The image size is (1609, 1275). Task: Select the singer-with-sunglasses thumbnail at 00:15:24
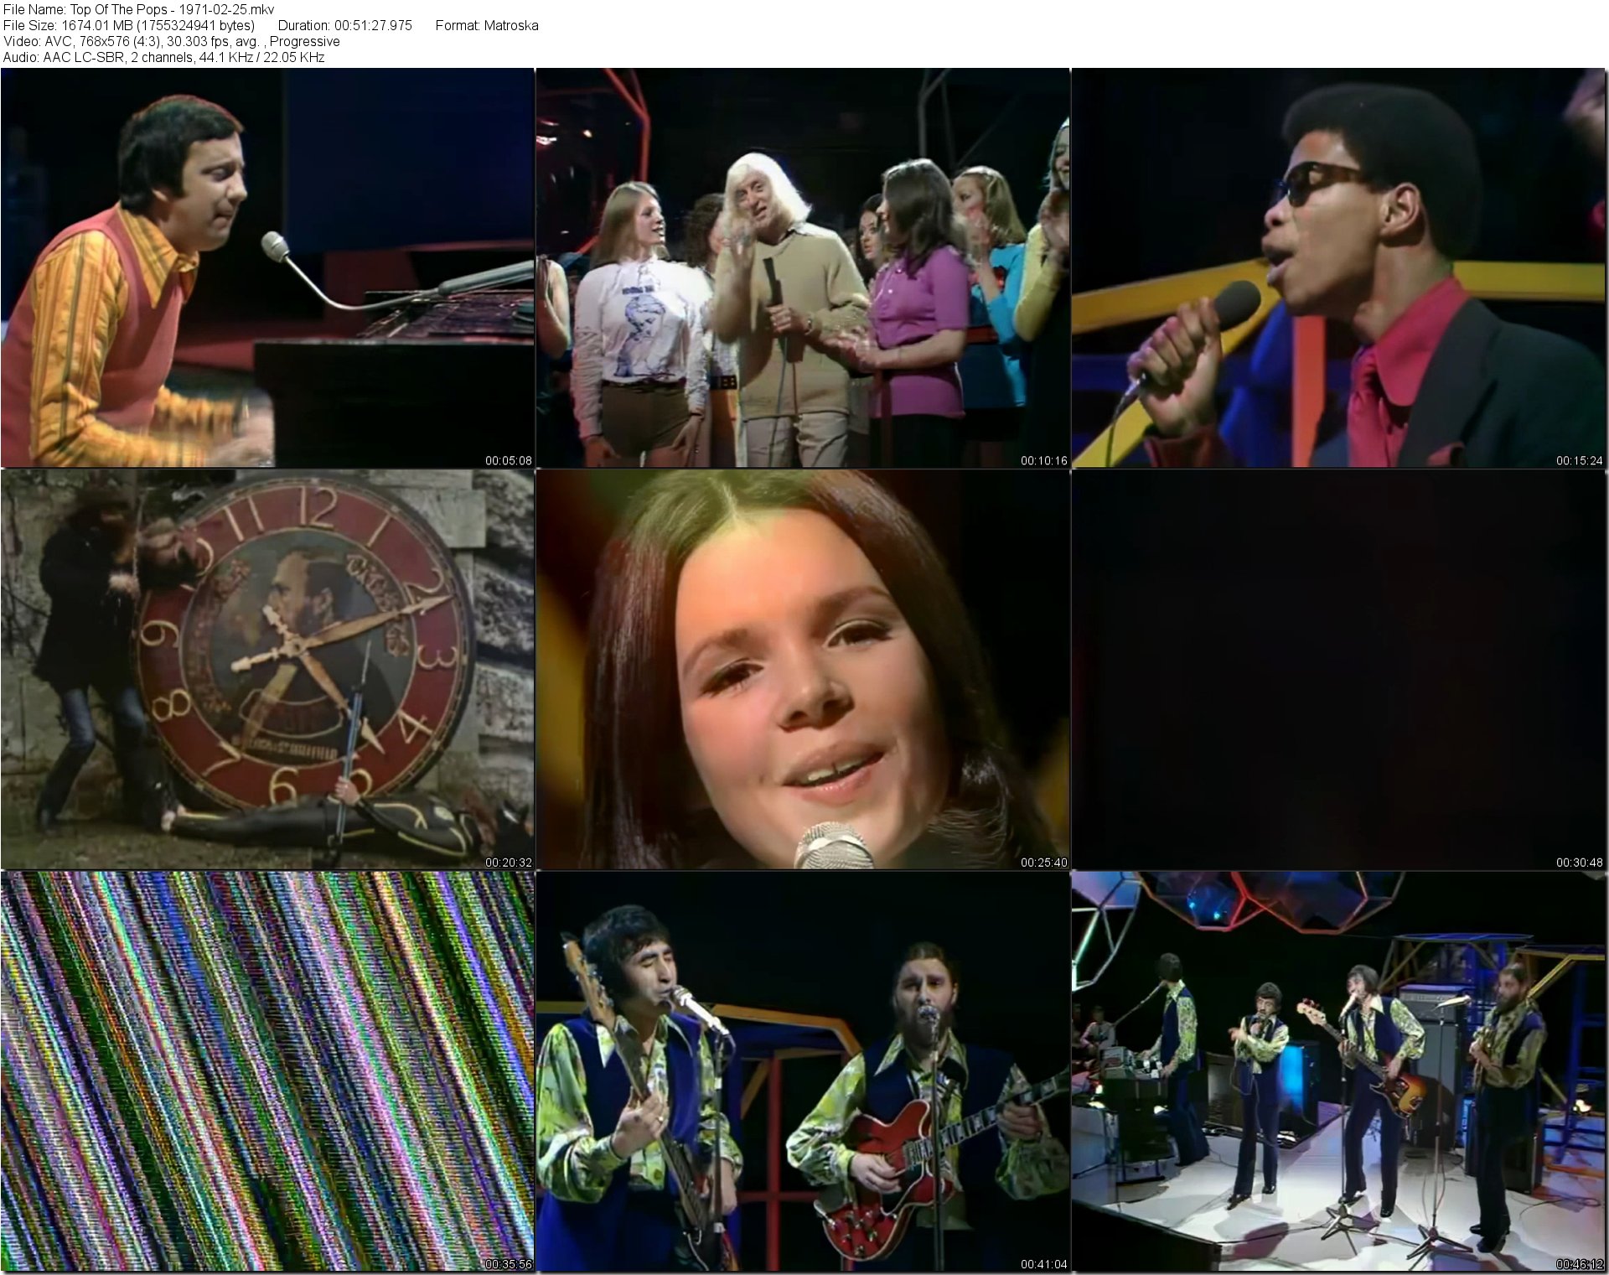1338,267
